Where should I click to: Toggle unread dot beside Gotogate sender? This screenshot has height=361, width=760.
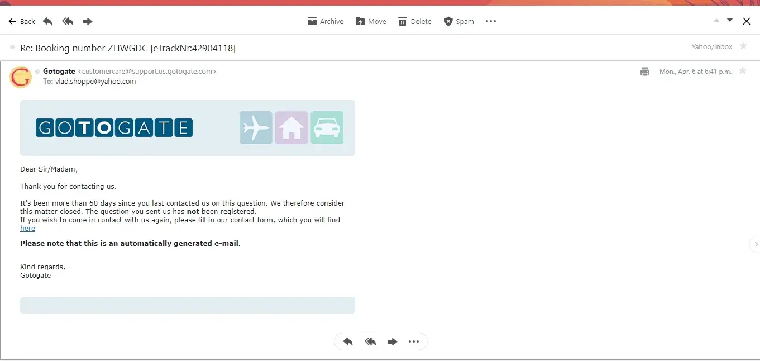click(38, 72)
